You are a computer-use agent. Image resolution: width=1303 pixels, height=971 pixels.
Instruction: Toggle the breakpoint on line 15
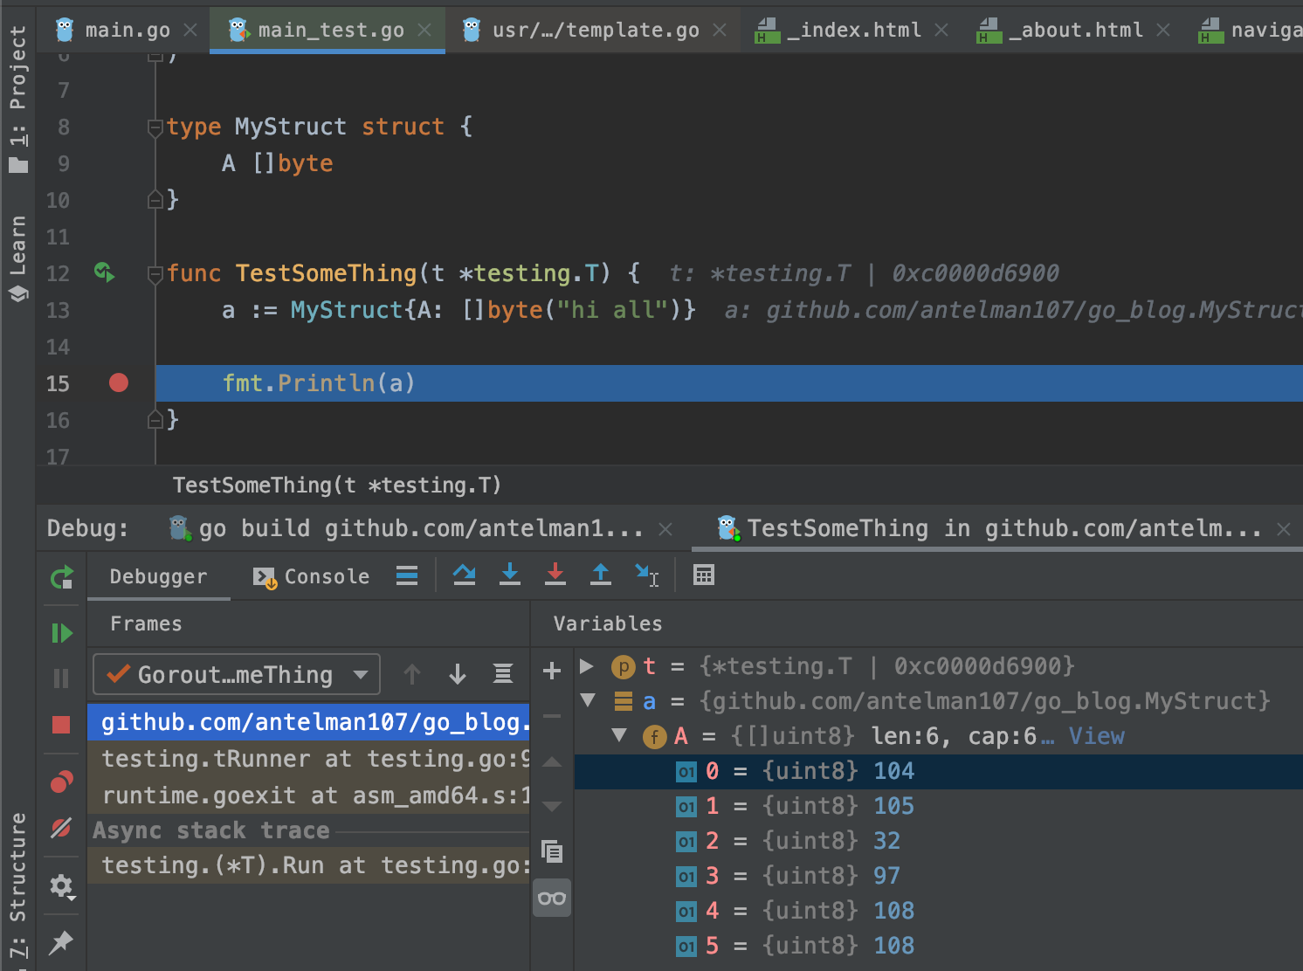tap(119, 383)
